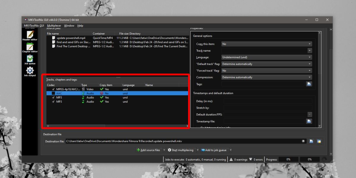The width and height of the screenshot is (356, 178).
Task: Click the Video type icon in MPEG-4p10 row
Action: (83, 89)
